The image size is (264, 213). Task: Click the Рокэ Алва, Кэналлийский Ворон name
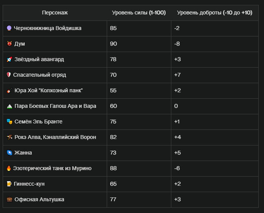tap(55, 137)
